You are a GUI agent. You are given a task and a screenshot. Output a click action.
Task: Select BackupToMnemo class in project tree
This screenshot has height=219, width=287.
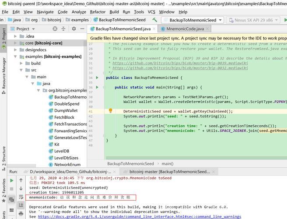(x=67, y=97)
